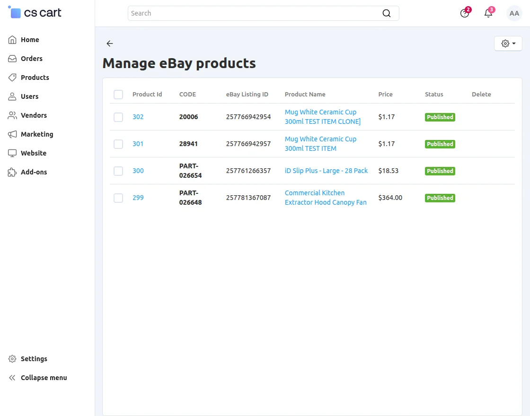Open the Orders menu item
Viewport: 530px width, 416px height.
(x=32, y=59)
